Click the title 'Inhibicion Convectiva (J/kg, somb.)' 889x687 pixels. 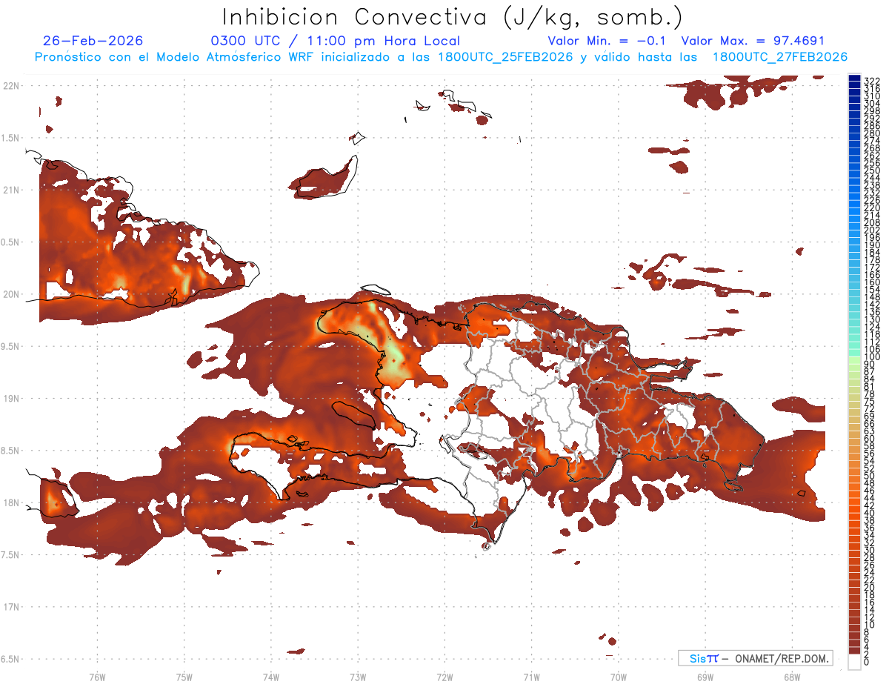(453, 17)
